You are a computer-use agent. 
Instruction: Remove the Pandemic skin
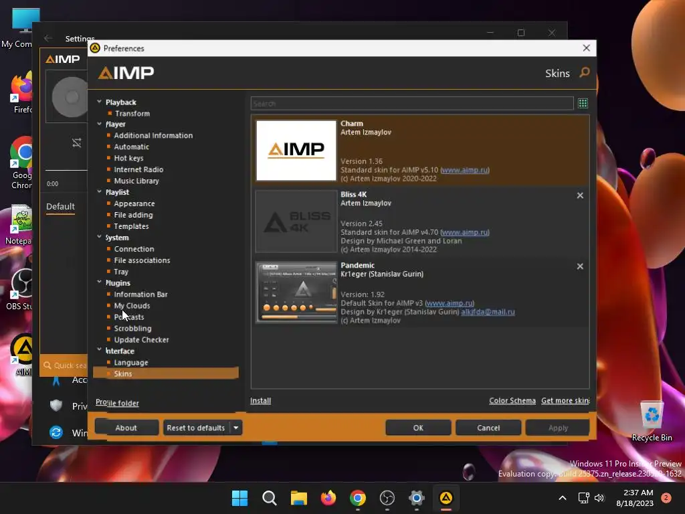tap(580, 266)
